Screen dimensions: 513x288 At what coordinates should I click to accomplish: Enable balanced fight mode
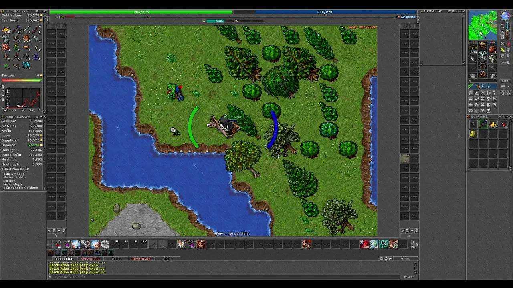click(502, 50)
